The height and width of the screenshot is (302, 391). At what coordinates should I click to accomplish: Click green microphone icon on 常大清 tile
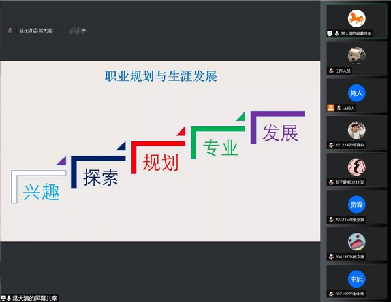pyautogui.click(x=337, y=33)
